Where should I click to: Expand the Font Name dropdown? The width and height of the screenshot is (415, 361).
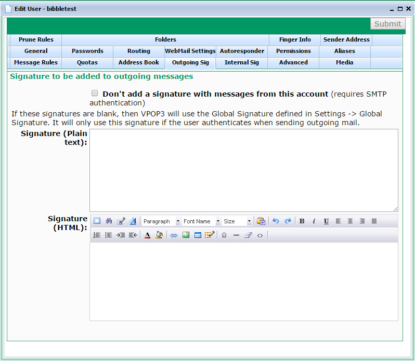click(201, 221)
